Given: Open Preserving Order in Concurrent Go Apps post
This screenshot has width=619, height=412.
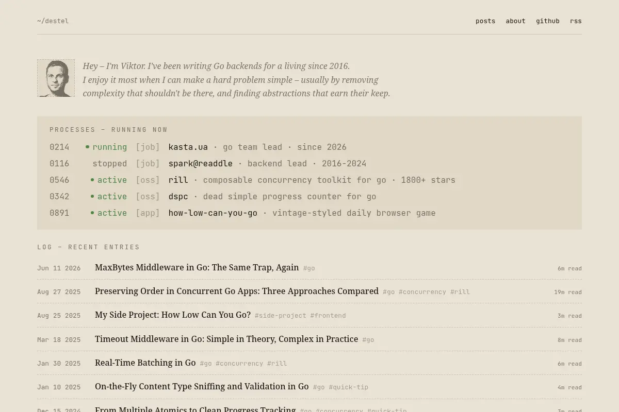Looking at the screenshot, I should (237, 291).
